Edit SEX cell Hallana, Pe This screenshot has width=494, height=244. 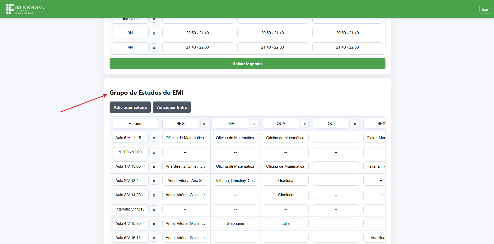coord(375,166)
